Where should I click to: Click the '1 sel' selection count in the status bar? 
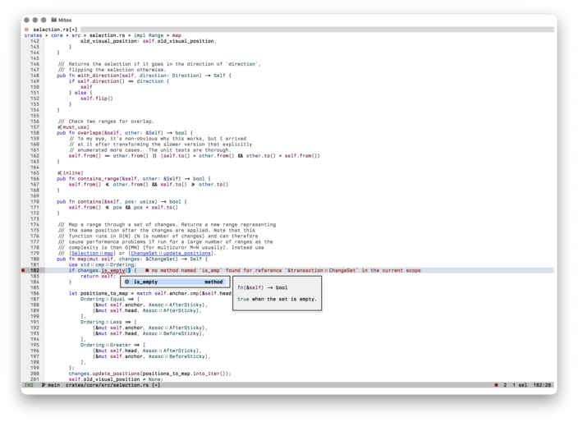coord(520,385)
